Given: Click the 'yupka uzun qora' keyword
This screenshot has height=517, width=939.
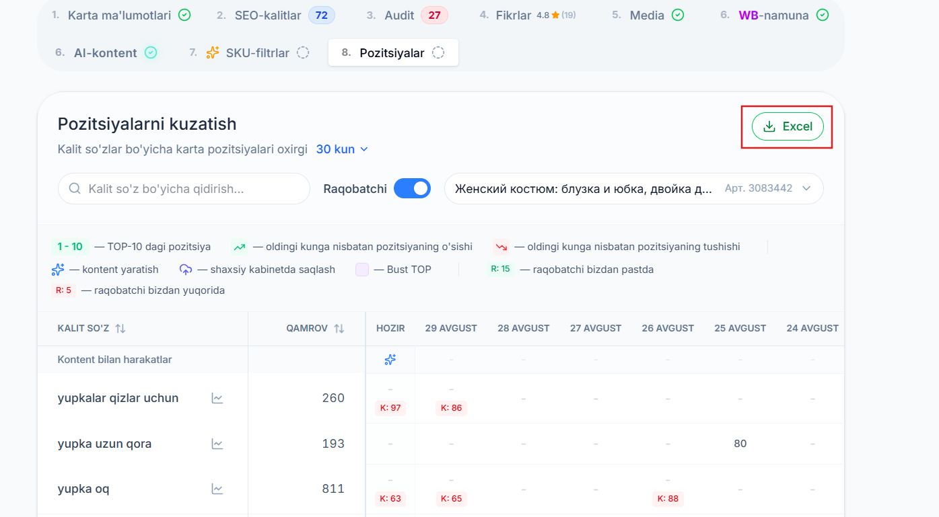Looking at the screenshot, I should pos(105,444).
